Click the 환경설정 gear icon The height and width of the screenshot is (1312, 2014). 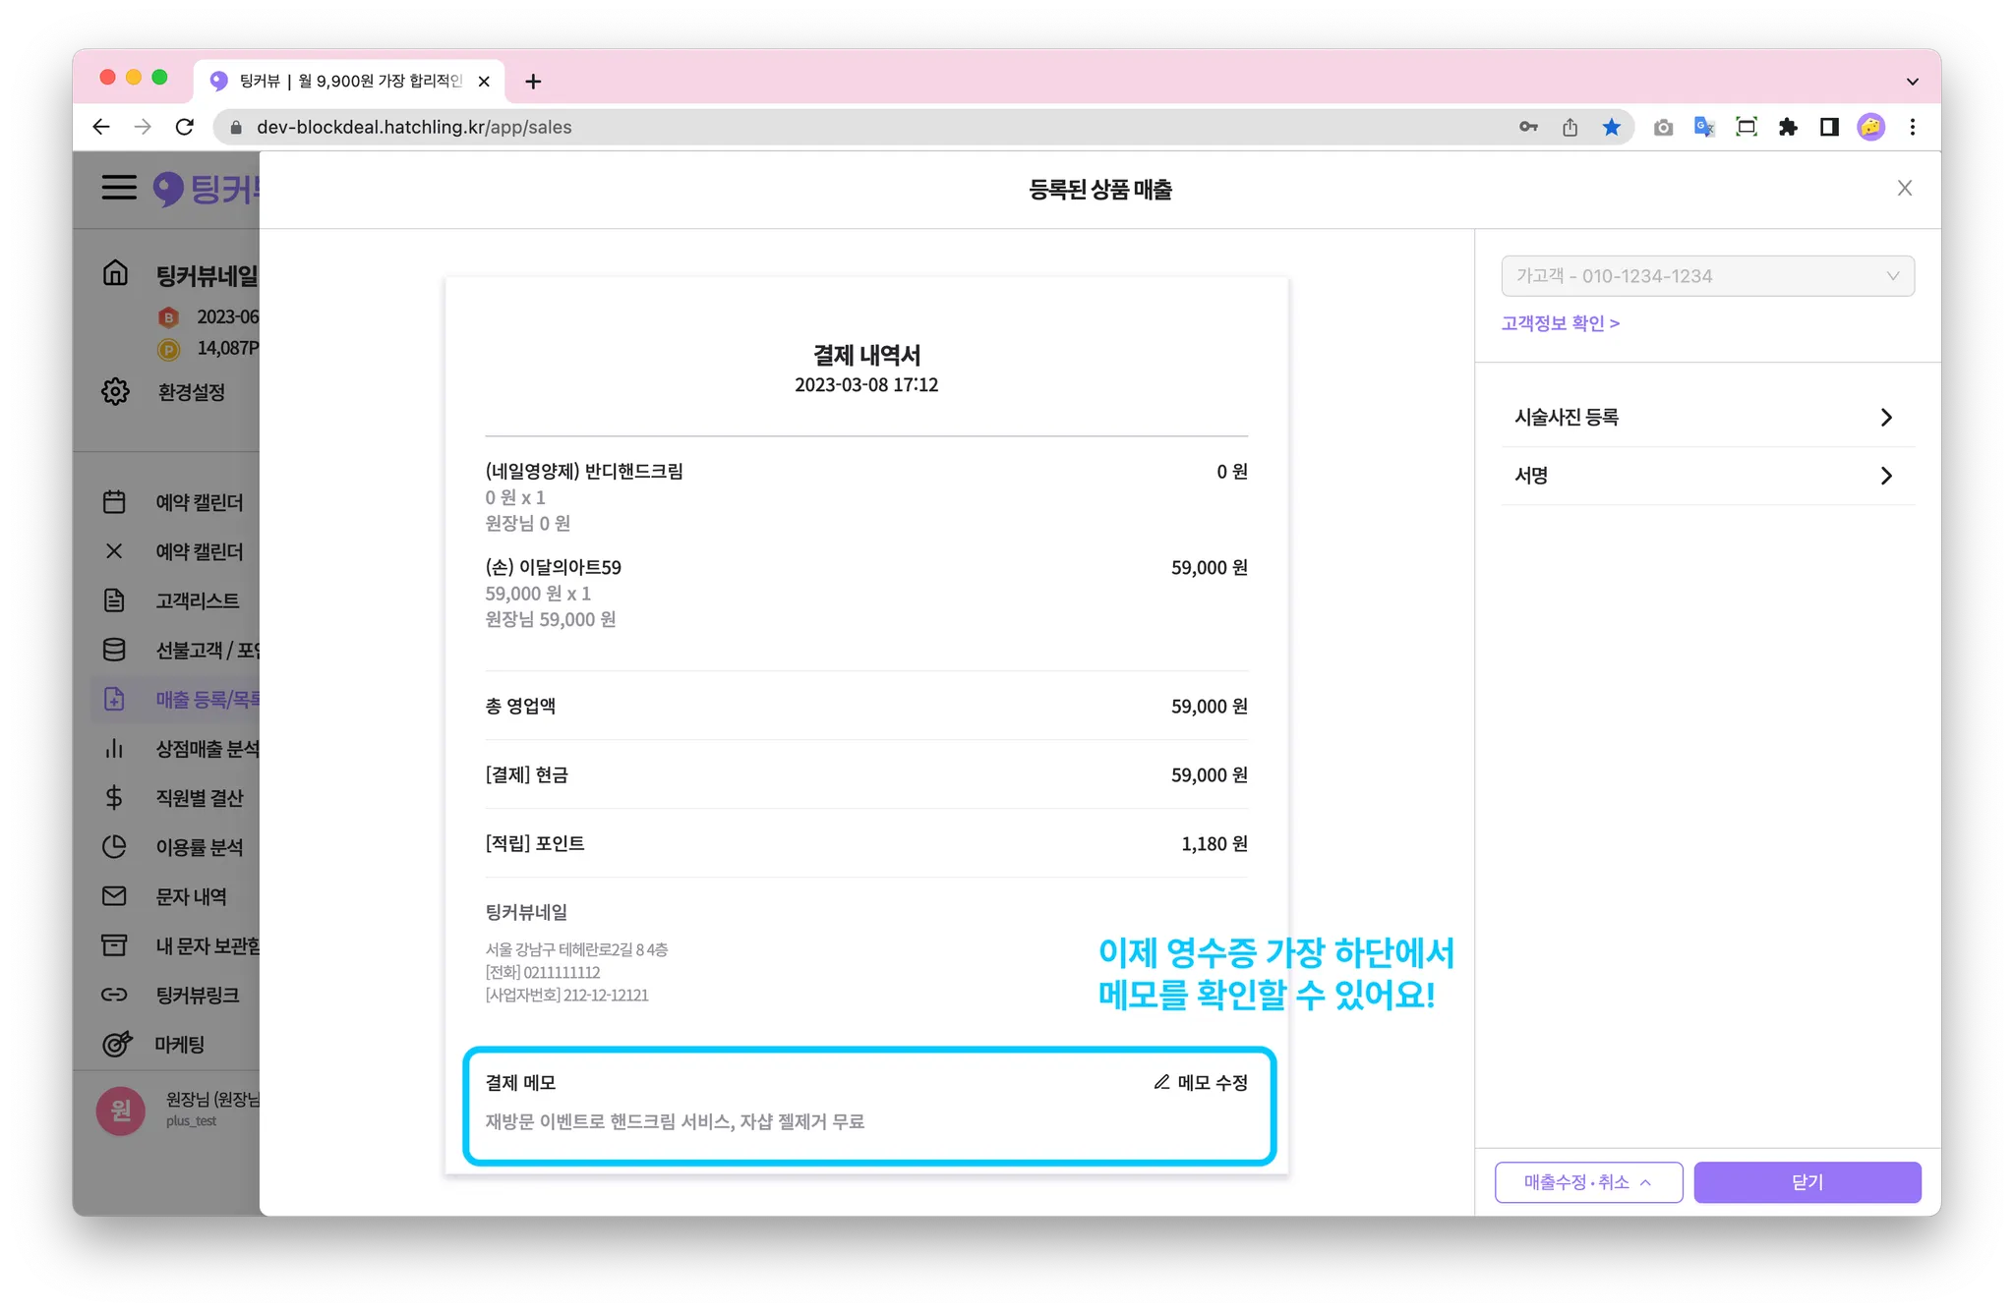tap(115, 391)
